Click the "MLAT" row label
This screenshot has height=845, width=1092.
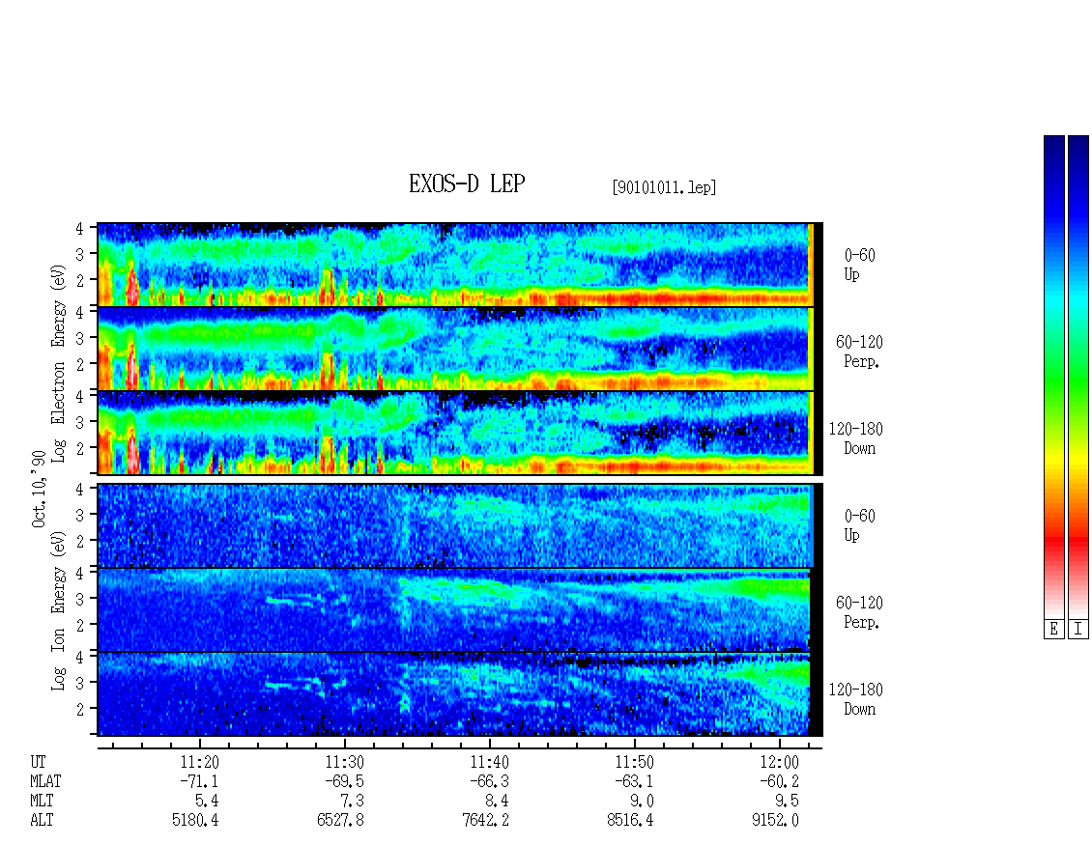pyautogui.click(x=45, y=781)
